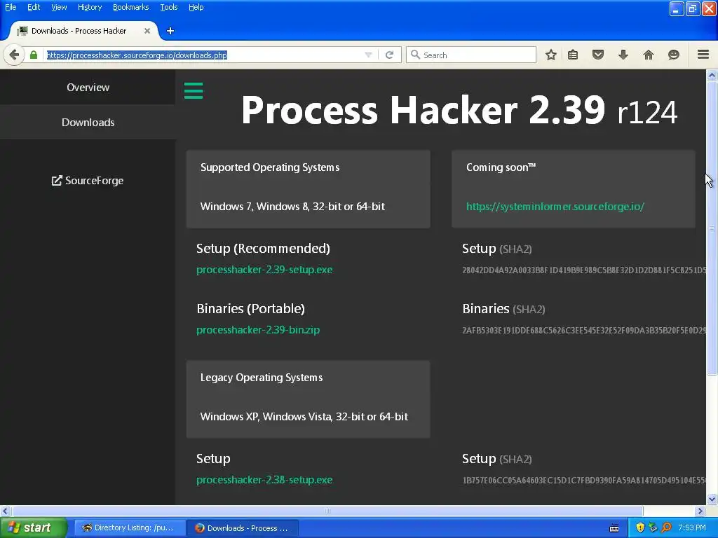The width and height of the screenshot is (718, 538).
Task: Go to Overview in sidebar
Action: click(x=88, y=88)
